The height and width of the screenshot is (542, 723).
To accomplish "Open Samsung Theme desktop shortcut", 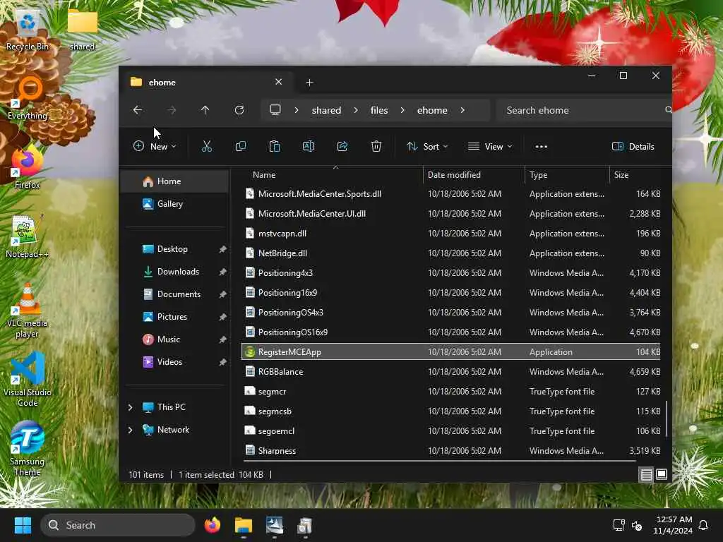I will pos(28,450).
